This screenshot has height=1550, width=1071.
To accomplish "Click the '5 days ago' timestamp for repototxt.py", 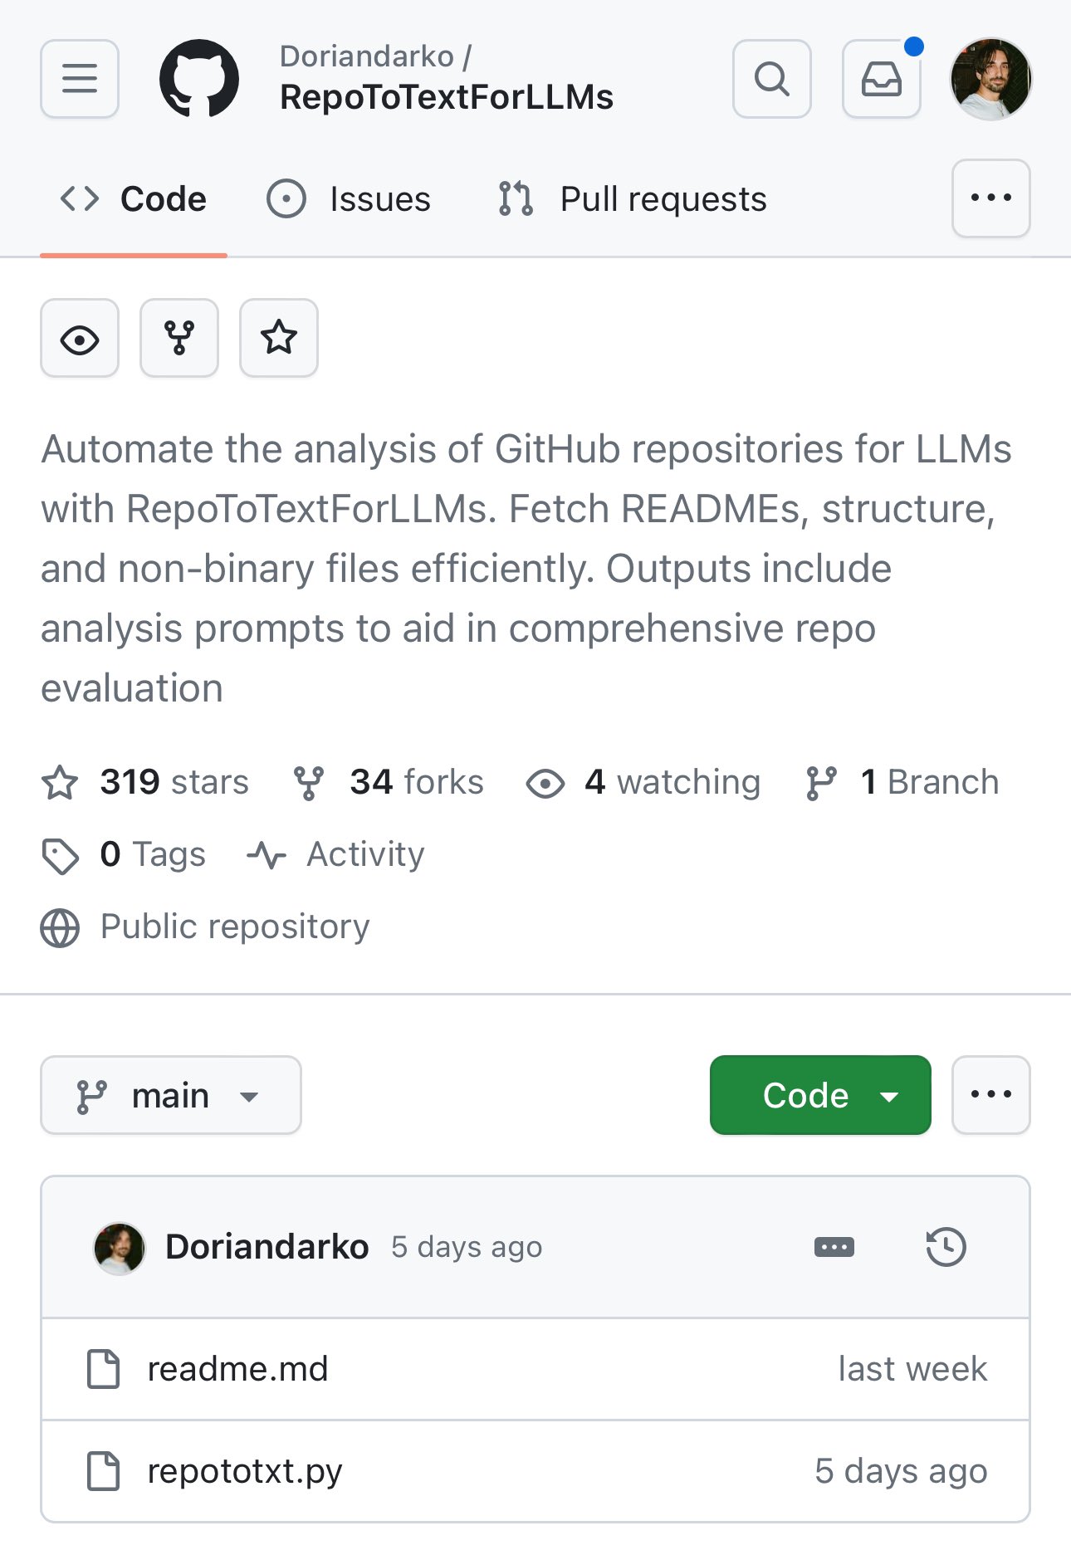I will click(901, 1471).
